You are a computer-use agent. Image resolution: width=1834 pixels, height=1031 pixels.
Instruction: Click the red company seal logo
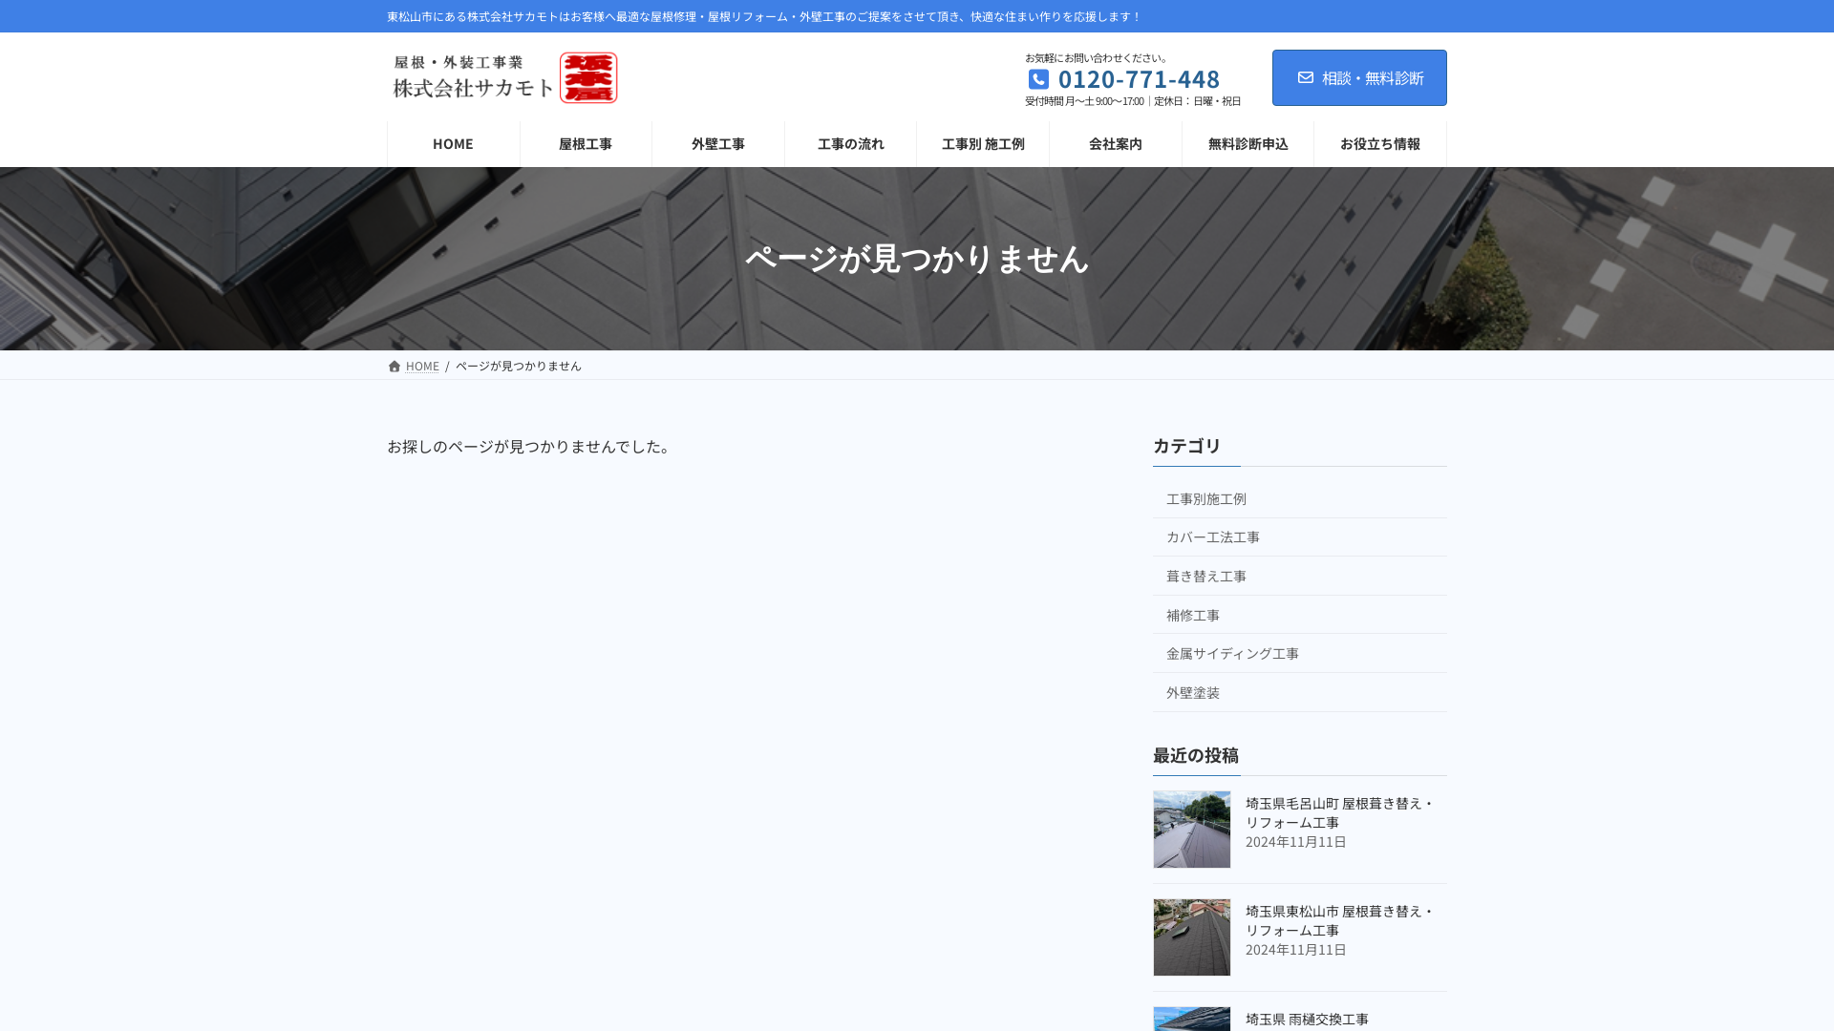(589, 77)
